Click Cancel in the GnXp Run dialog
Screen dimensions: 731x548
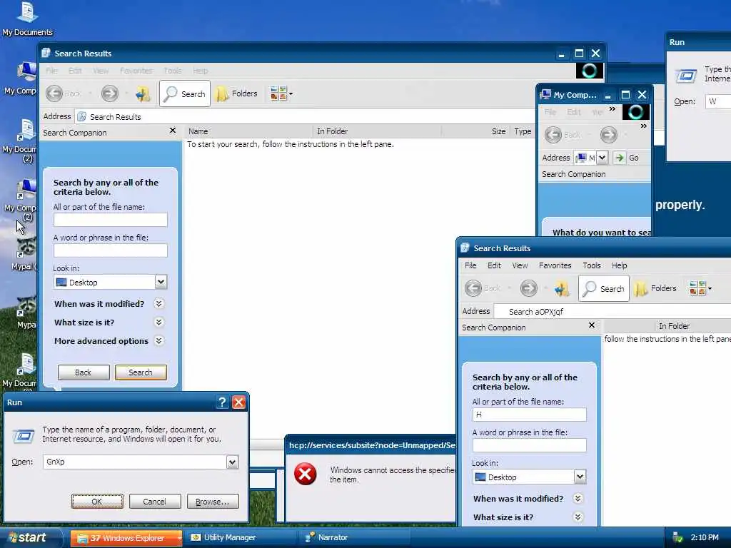154,502
